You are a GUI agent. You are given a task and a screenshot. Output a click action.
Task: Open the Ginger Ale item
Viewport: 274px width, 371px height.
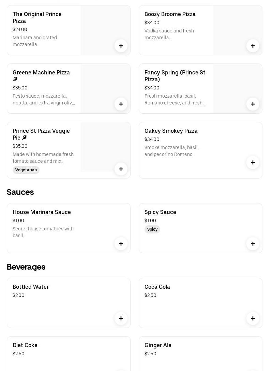tap(158, 345)
